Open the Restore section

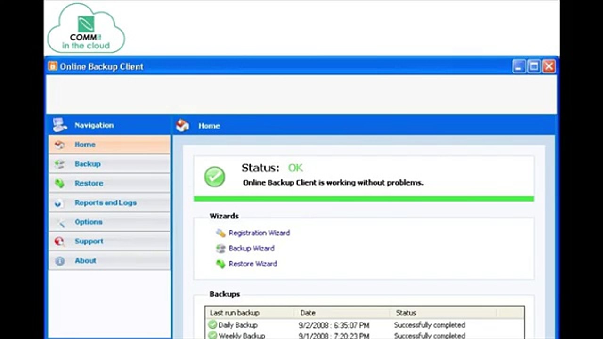109,183
